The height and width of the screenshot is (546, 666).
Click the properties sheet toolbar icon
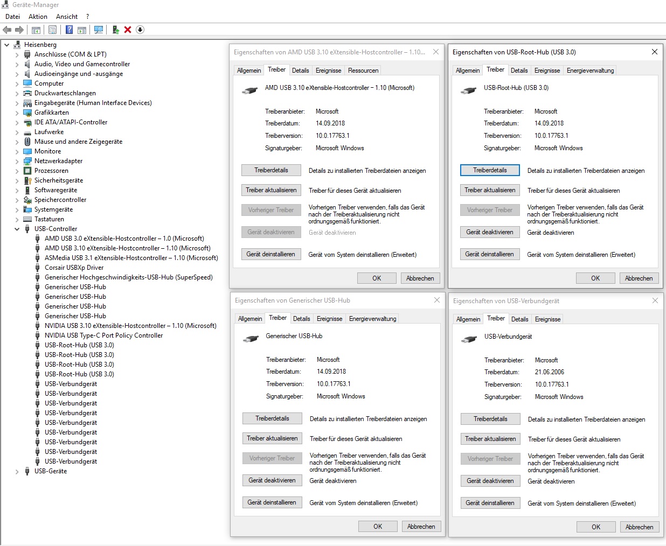[53, 30]
